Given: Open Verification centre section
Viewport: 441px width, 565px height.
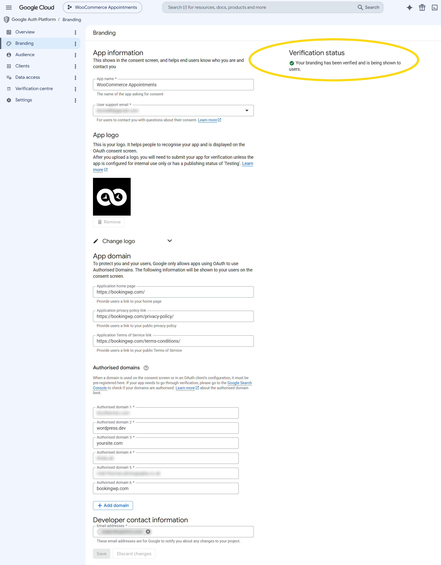Looking at the screenshot, I should click(x=40, y=89).
